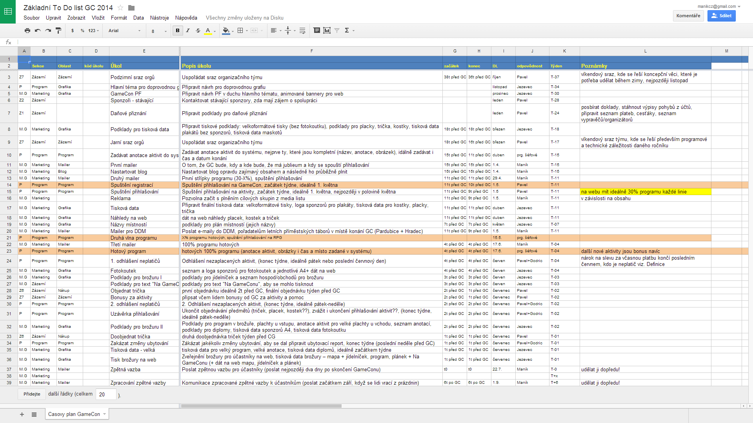The height and width of the screenshot is (423, 753).
Task: Open the Formát menu
Action: pos(119,18)
